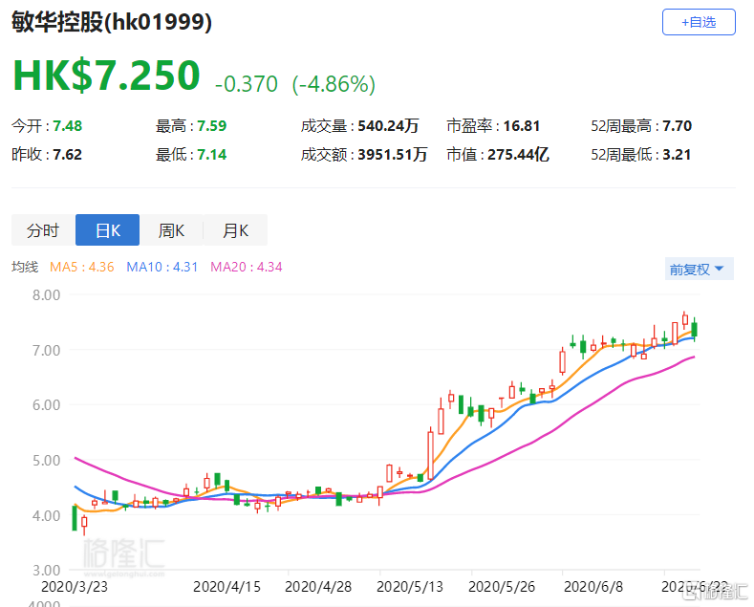Viewport: 754px width, 607px height.
Task: Click the 4.00 price axis label
Action: 47,515
